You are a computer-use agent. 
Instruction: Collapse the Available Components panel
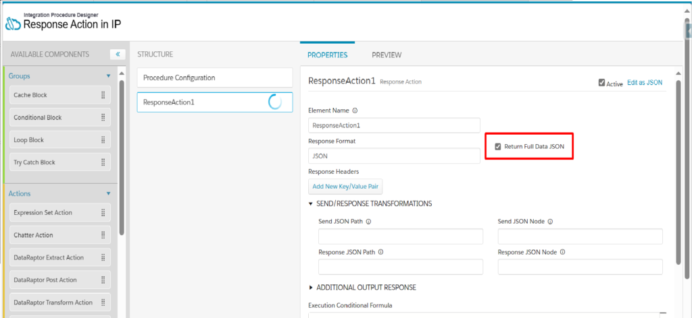118,55
